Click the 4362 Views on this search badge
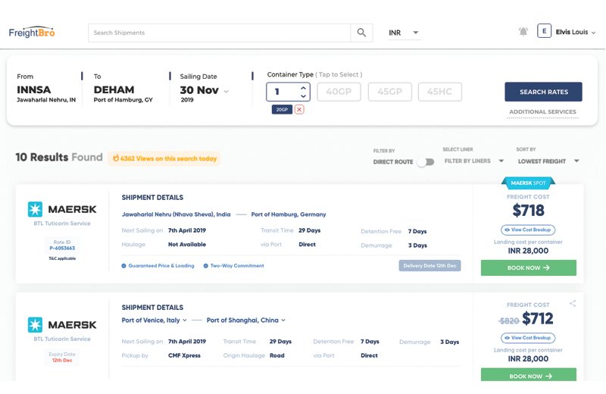The width and height of the screenshot is (606, 394). (x=164, y=158)
